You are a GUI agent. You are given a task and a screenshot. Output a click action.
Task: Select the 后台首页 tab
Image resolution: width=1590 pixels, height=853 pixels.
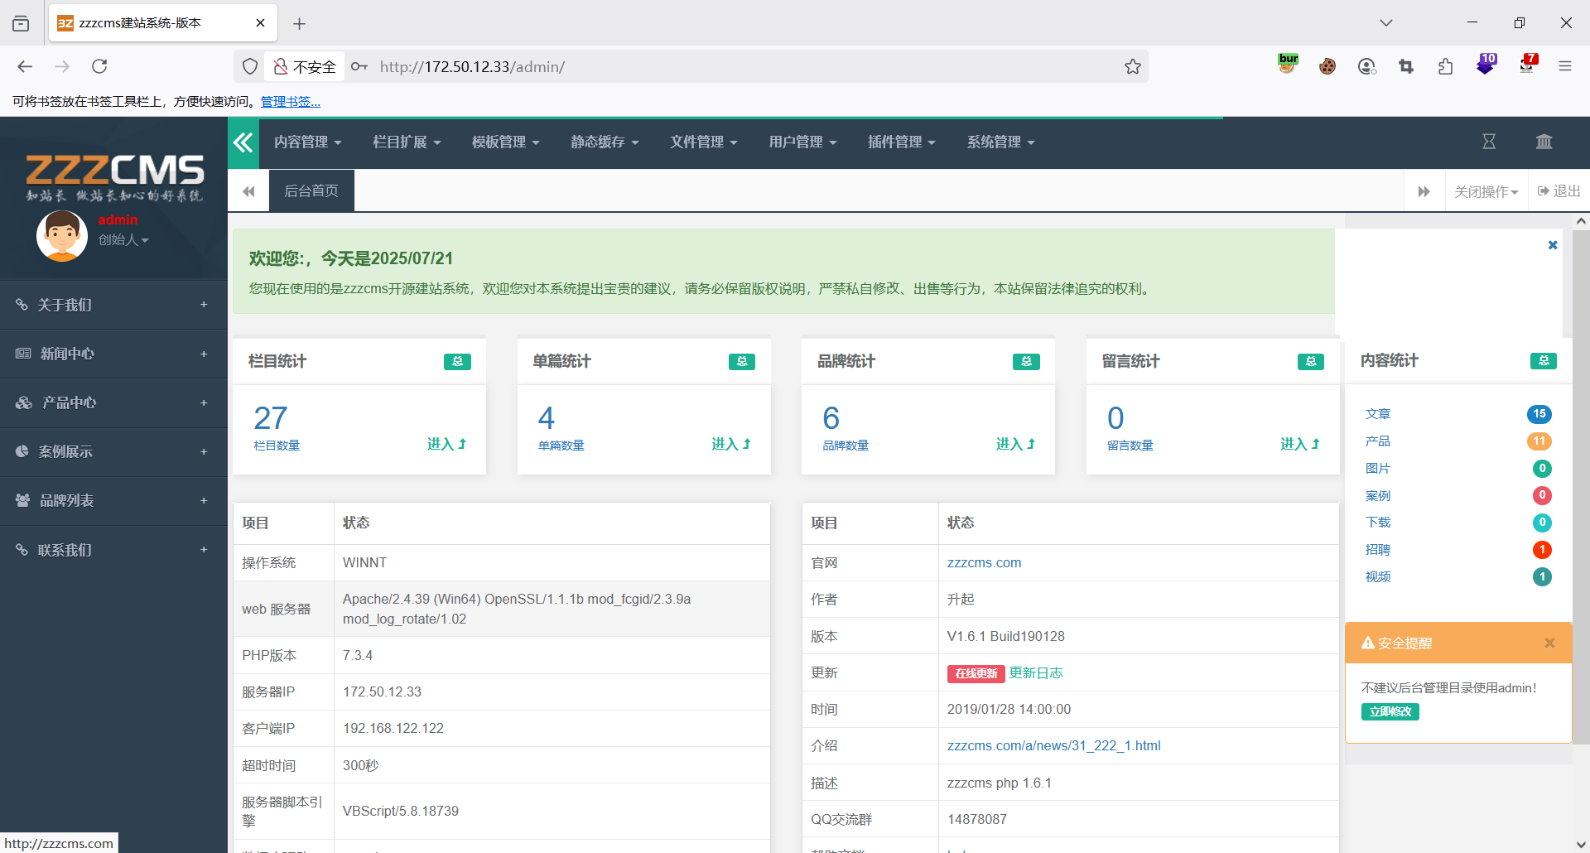click(311, 191)
